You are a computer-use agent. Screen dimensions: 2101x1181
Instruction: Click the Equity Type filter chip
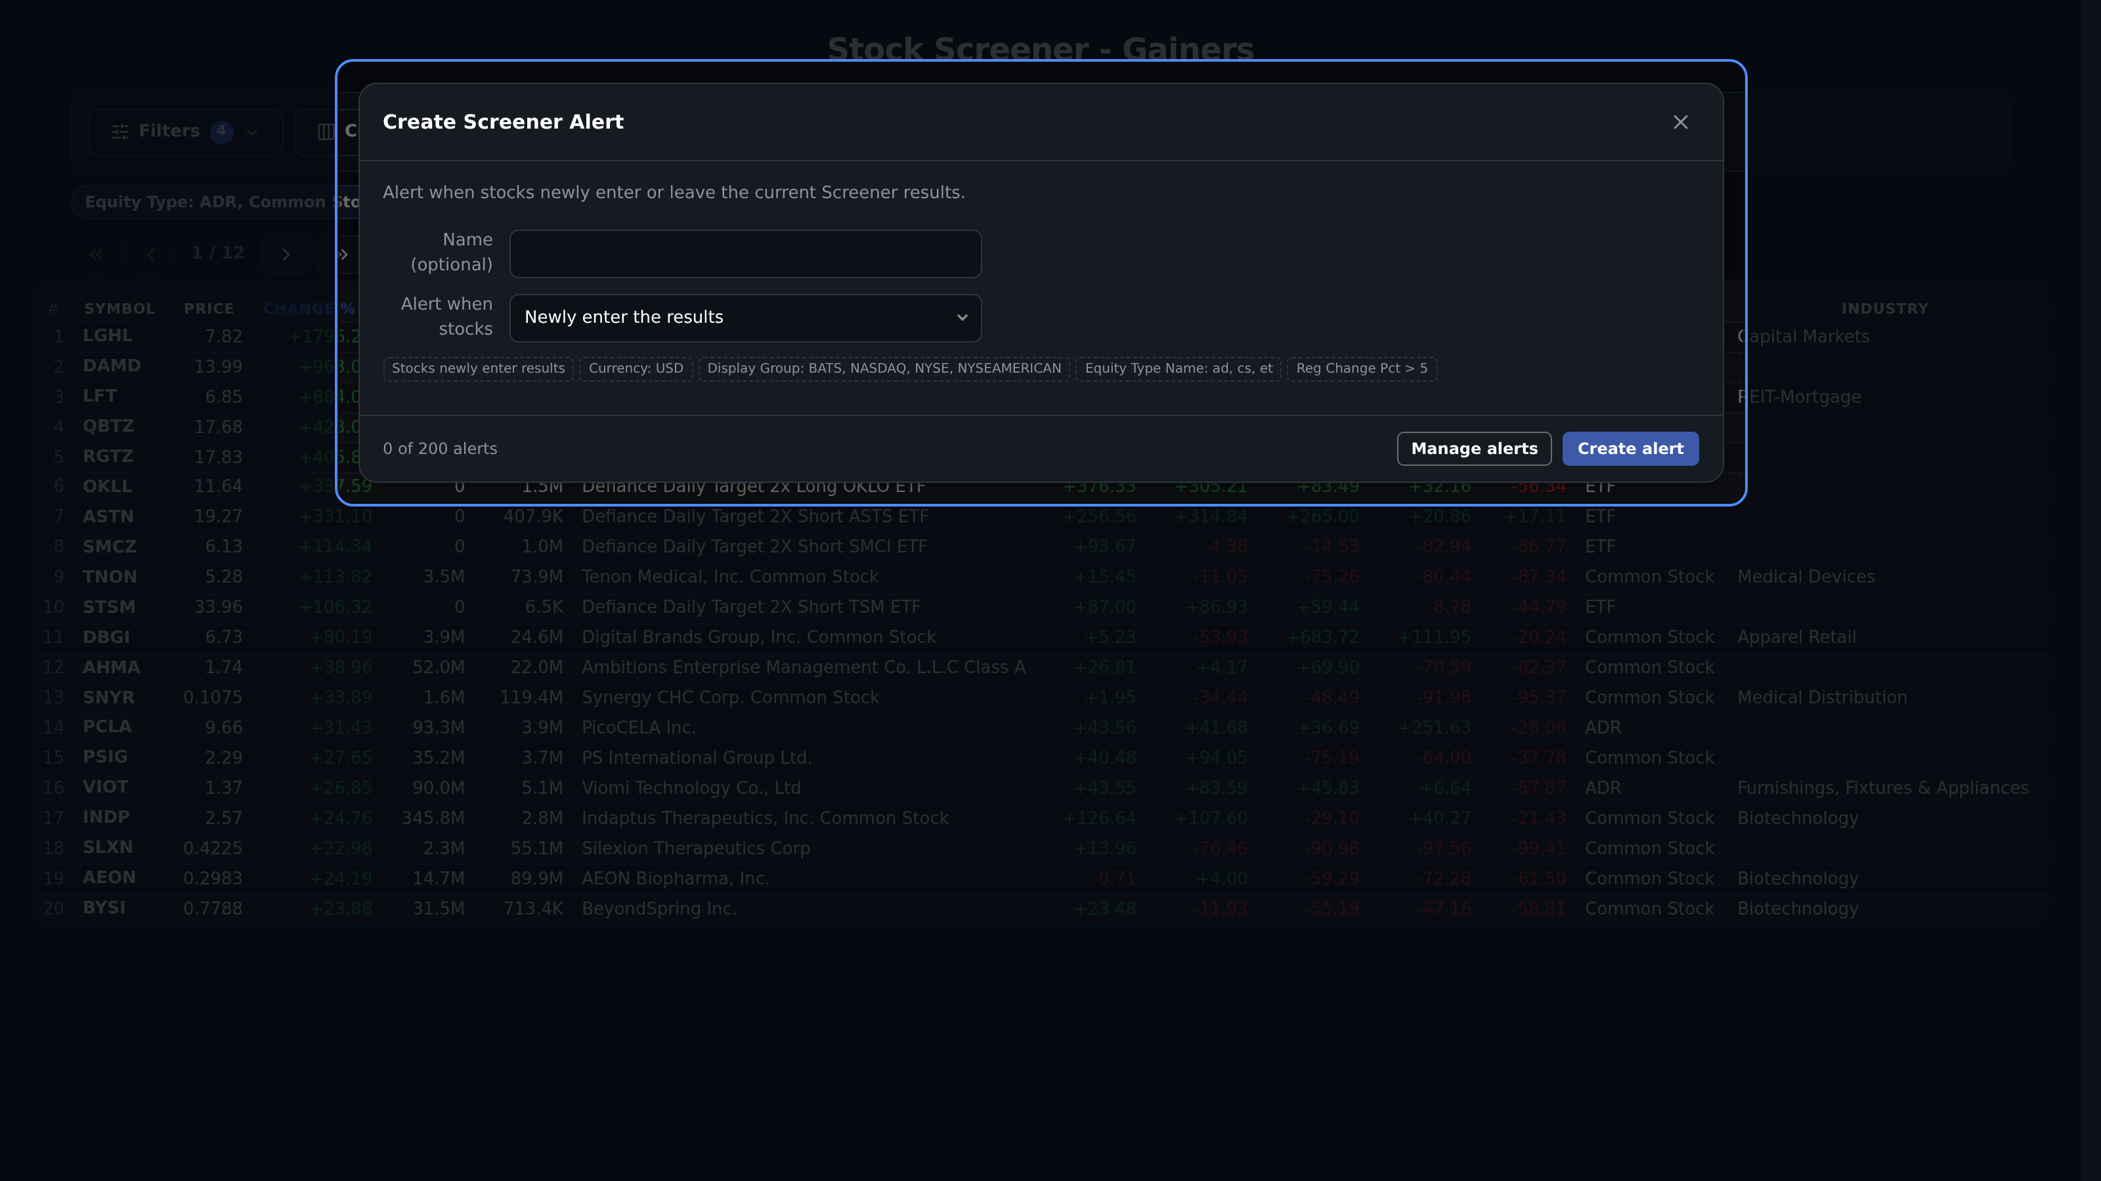[x=215, y=202]
